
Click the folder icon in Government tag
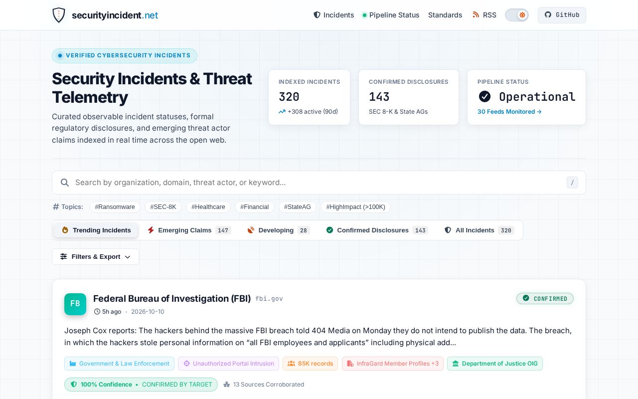pyautogui.click(x=73, y=364)
